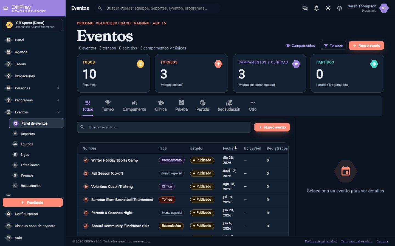Click the top Nuevo evento button
This screenshot has height=246, width=395.
point(366,45)
